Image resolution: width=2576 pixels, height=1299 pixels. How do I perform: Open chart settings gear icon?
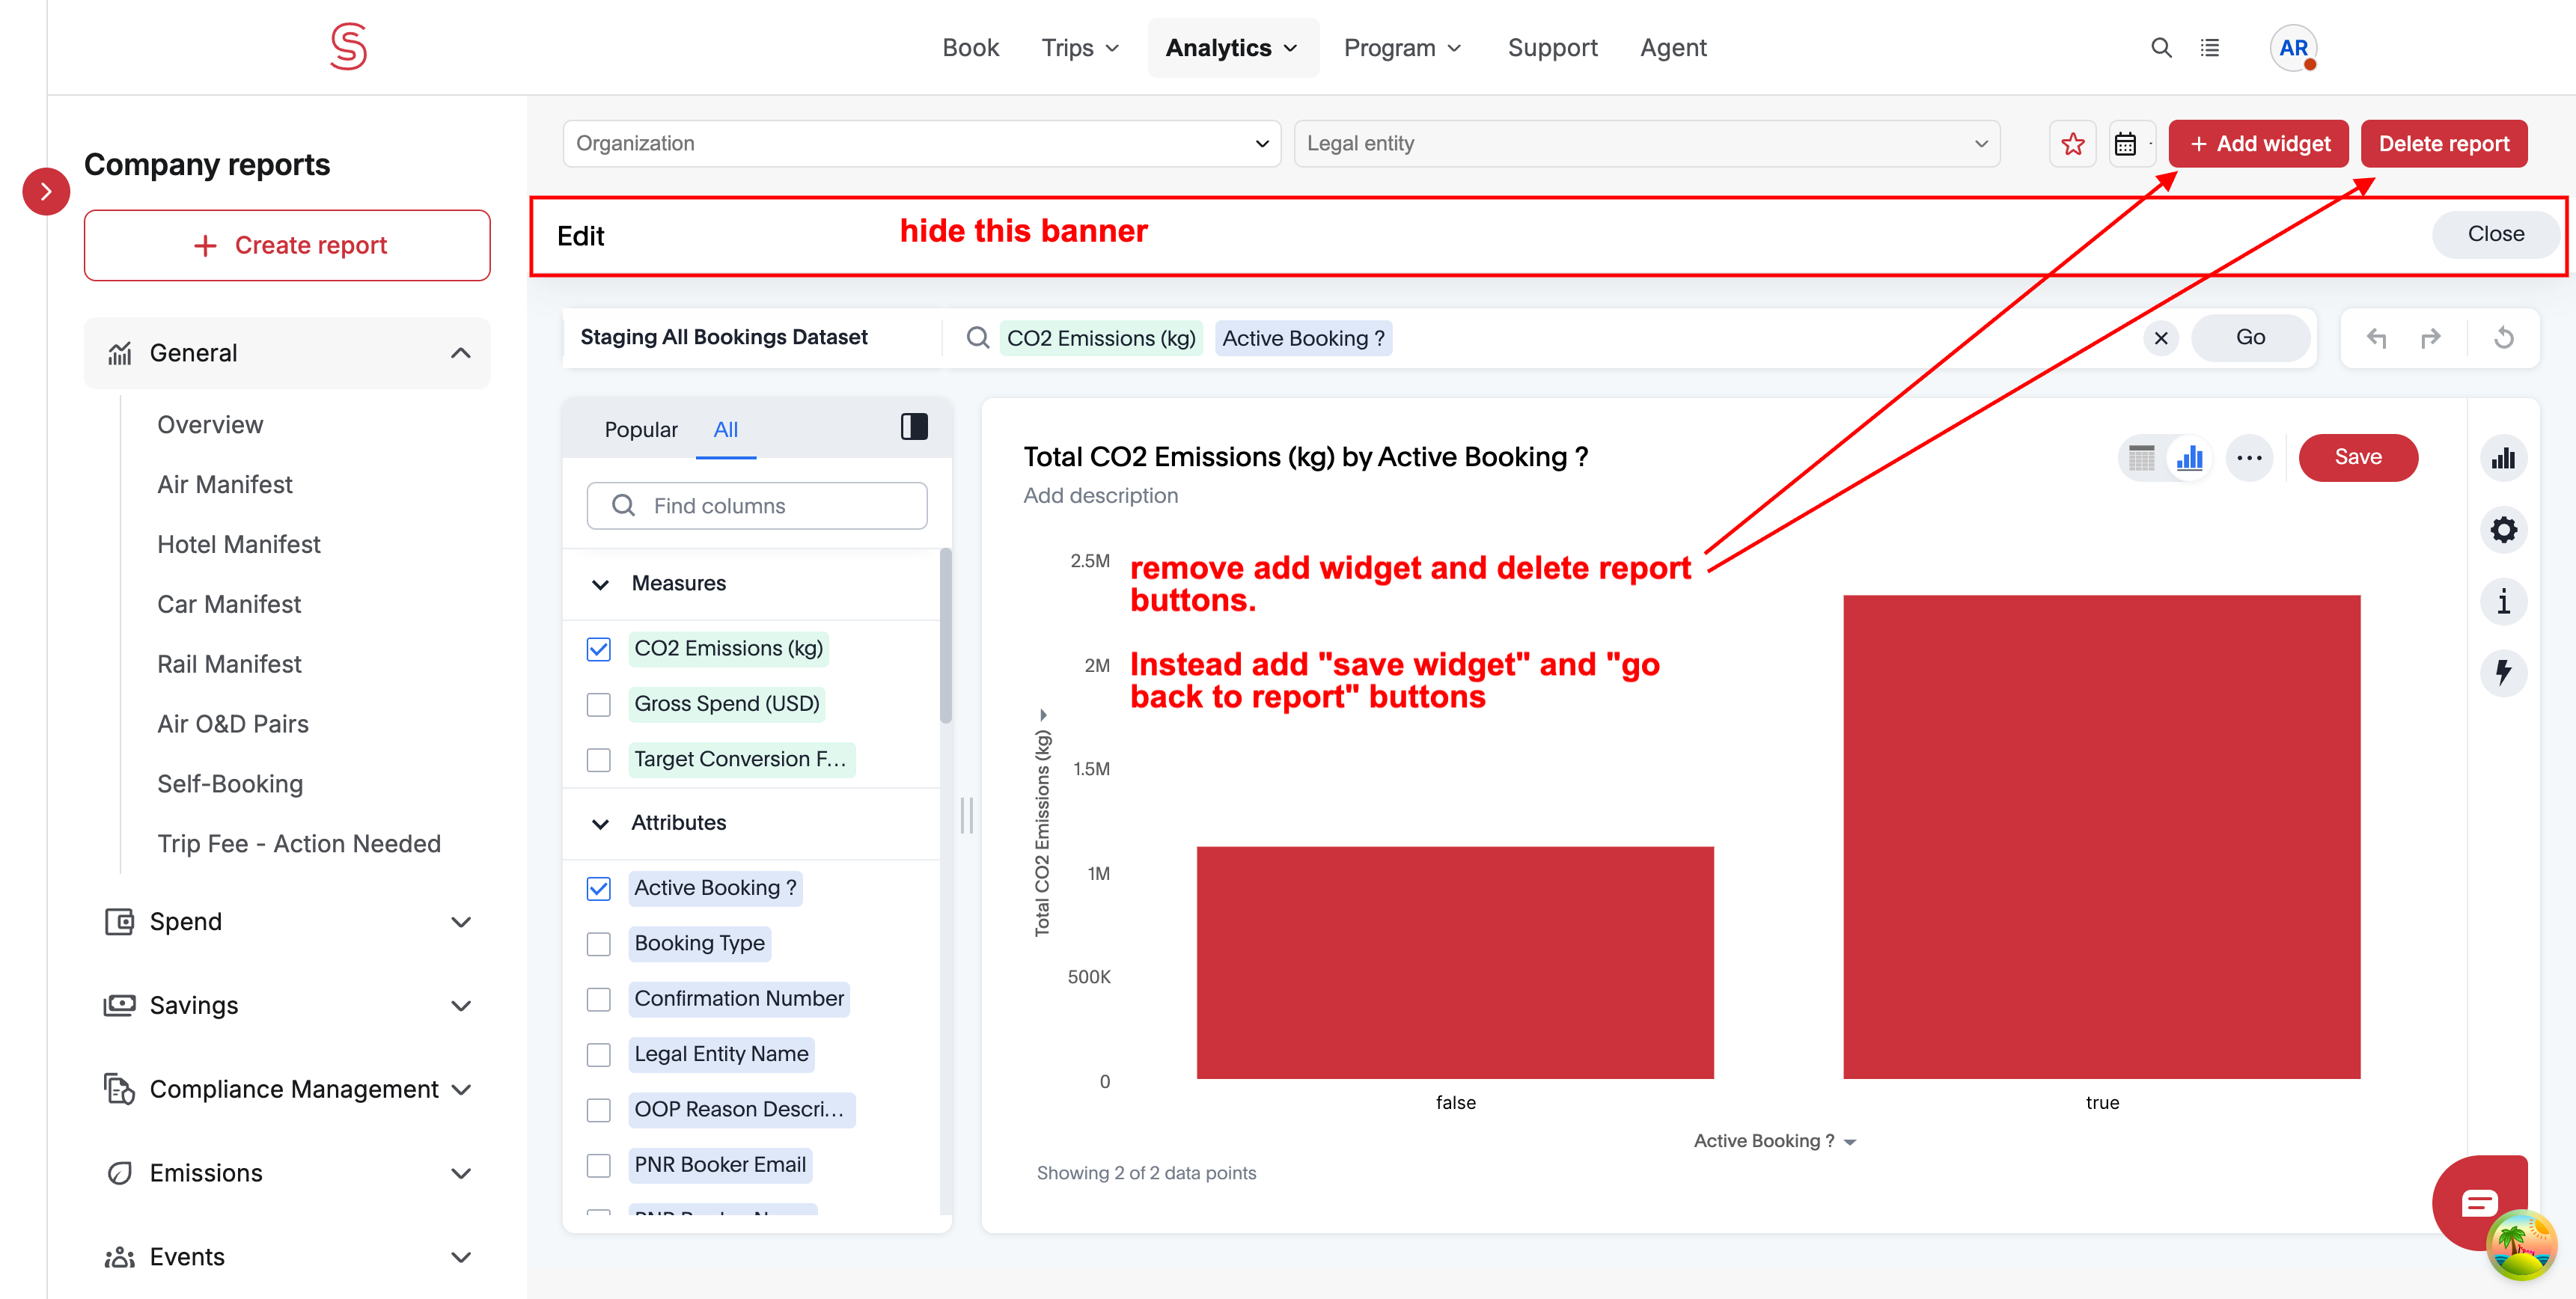[x=2504, y=530]
